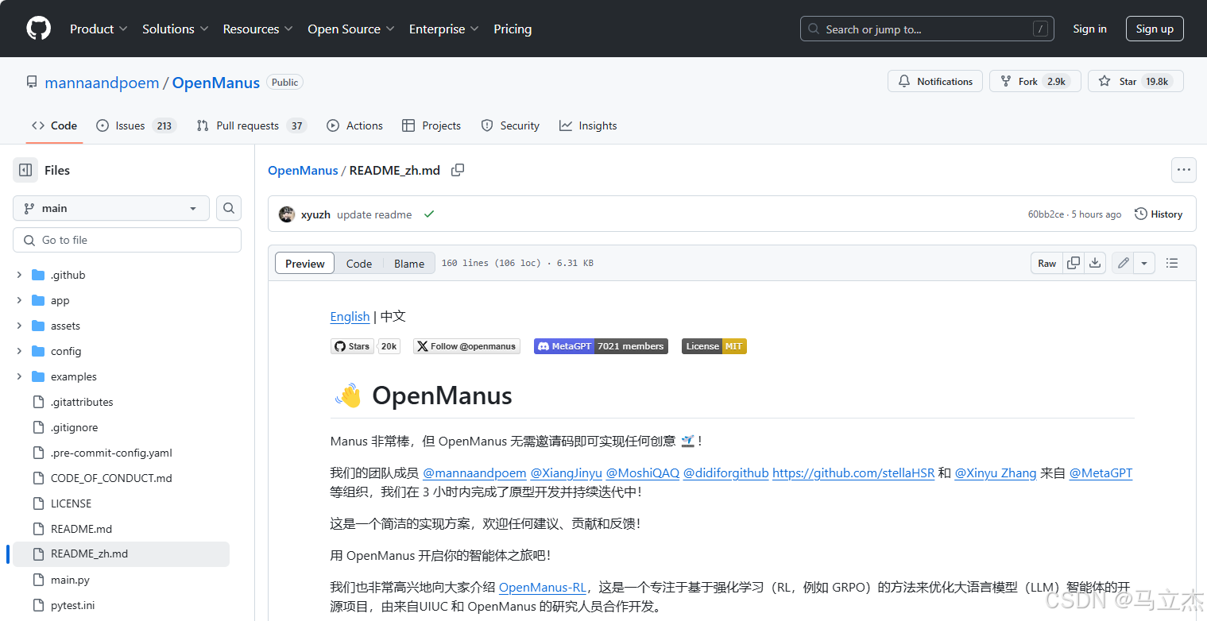The height and width of the screenshot is (621, 1207).
Task: Open the .gitattributes file
Action: pyautogui.click(x=82, y=402)
